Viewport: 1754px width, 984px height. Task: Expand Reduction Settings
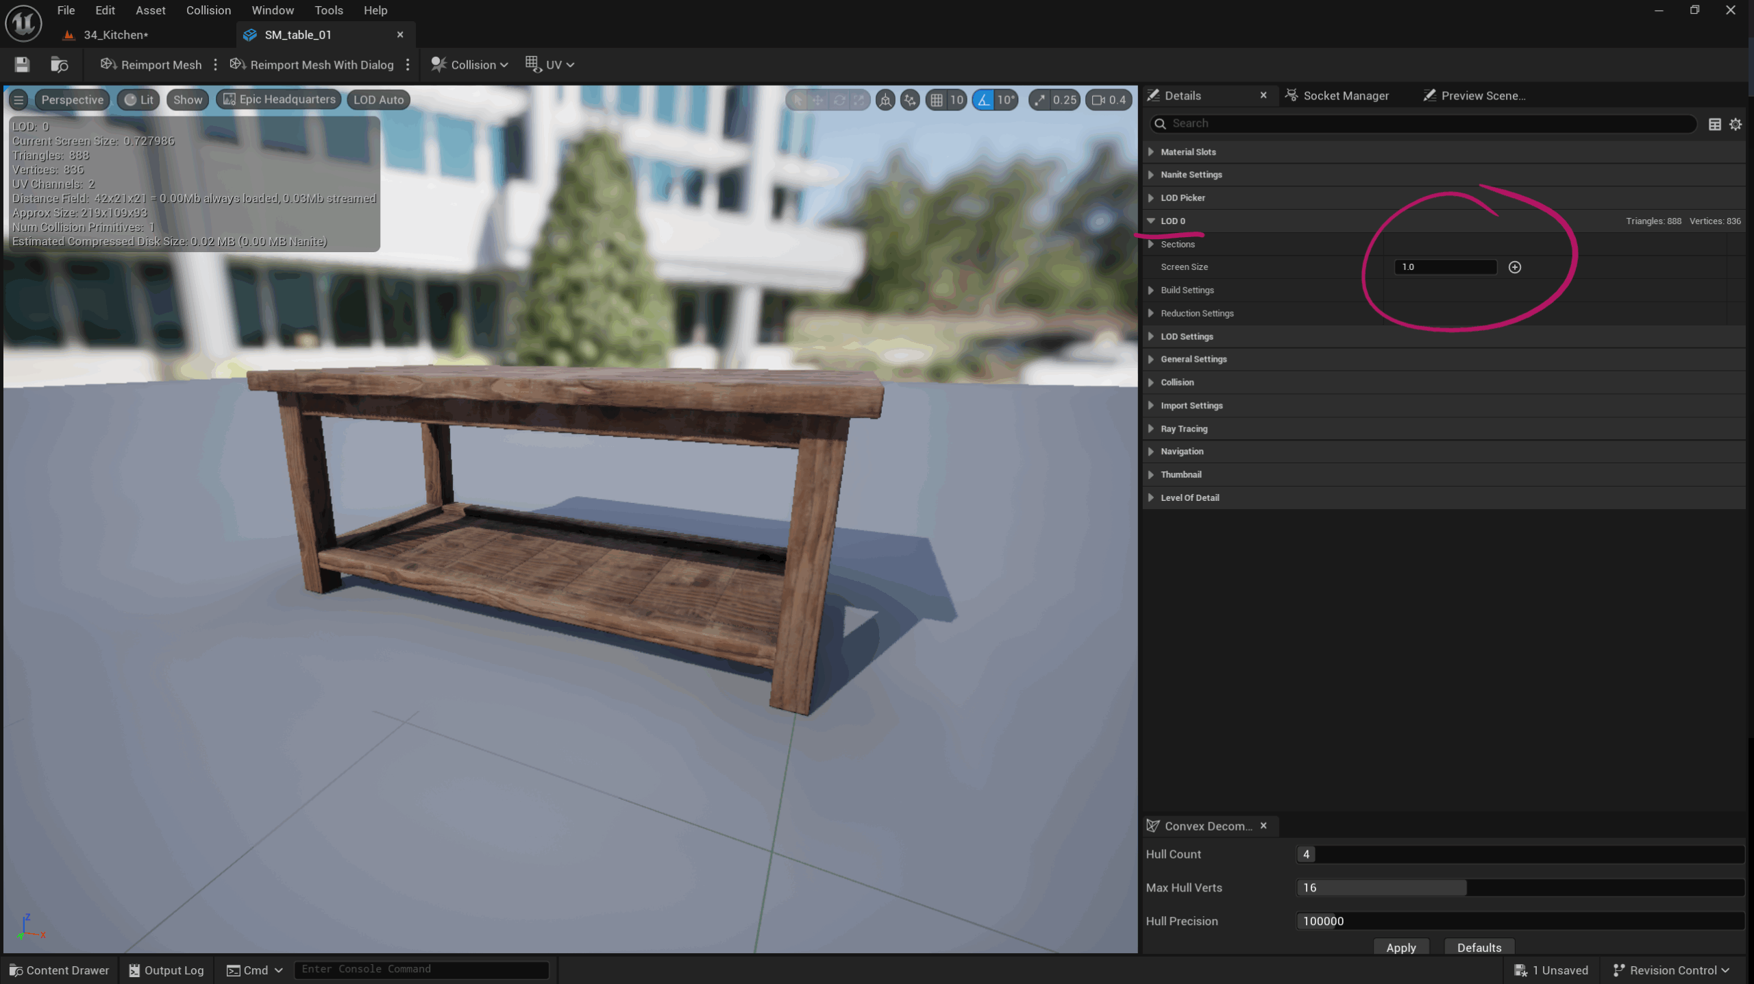[x=1151, y=314]
